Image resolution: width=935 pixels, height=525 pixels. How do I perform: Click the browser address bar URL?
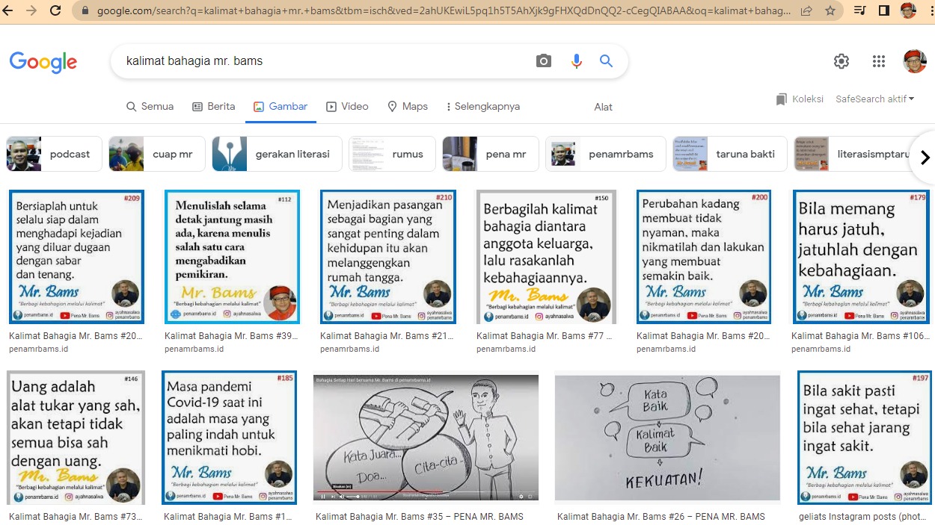coord(444,11)
